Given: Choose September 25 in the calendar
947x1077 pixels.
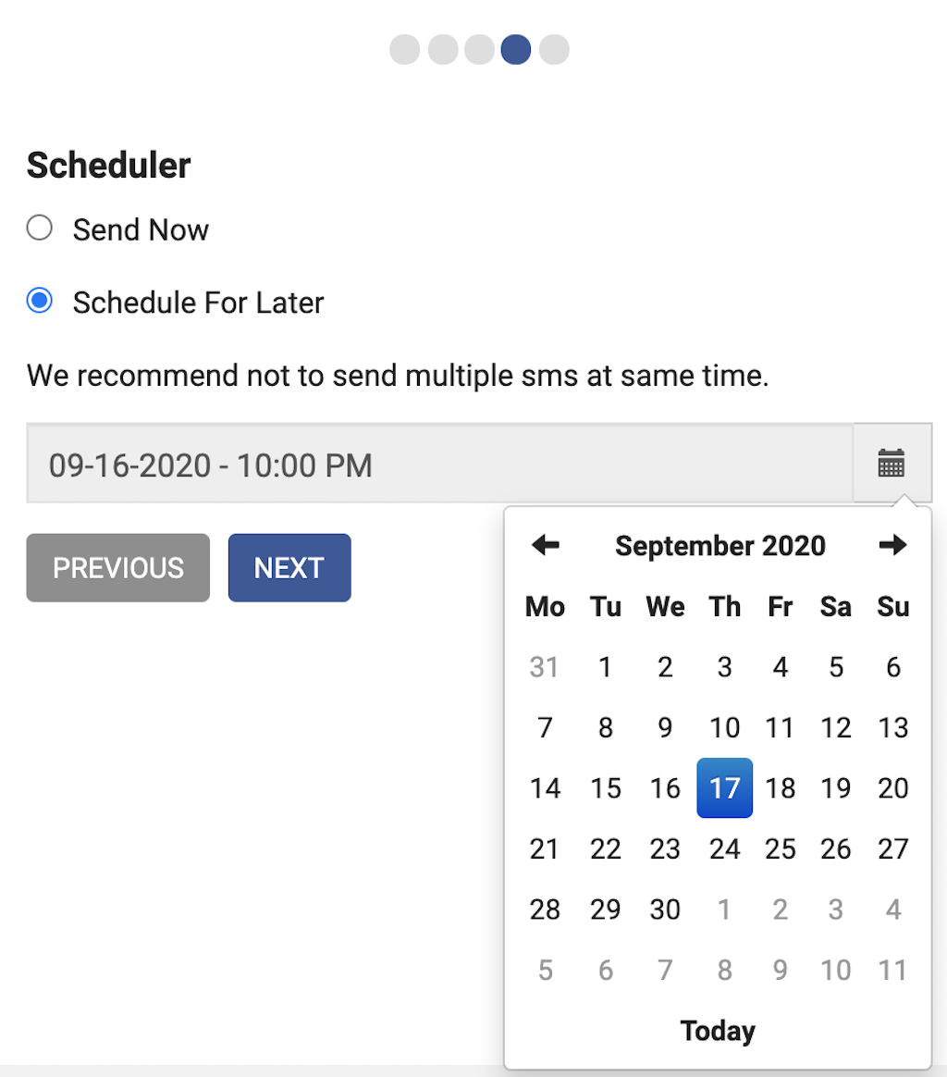Looking at the screenshot, I should [x=781, y=848].
